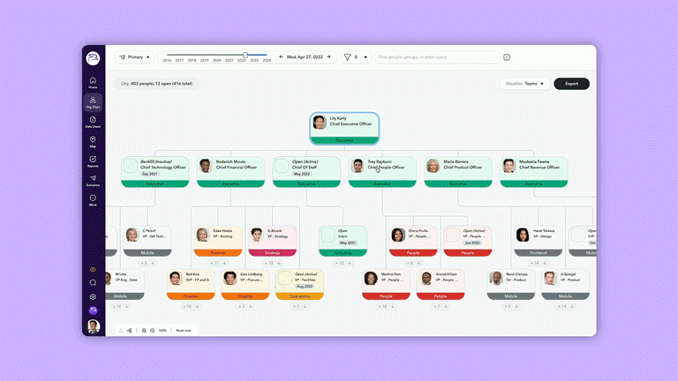Click Strategy team bar on G Alcock card
Screen dimensions: 678x381
coord(273,253)
